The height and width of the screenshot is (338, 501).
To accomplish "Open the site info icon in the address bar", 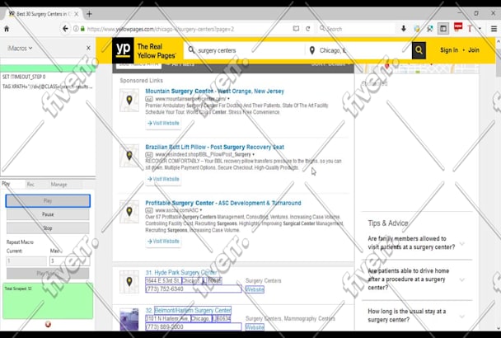I will (x=76, y=29).
